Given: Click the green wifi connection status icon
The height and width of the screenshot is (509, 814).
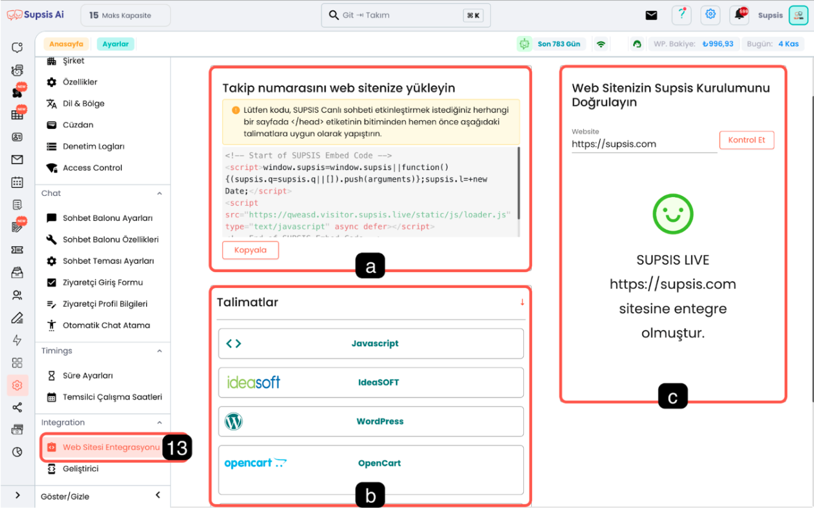Looking at the screenshot, I should (601, 44).
